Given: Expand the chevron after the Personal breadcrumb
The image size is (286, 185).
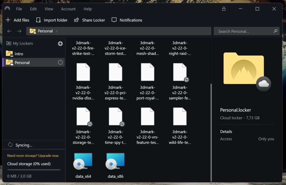Looking at the screenshot, I should pyautogui.click(x=57, y=31).
